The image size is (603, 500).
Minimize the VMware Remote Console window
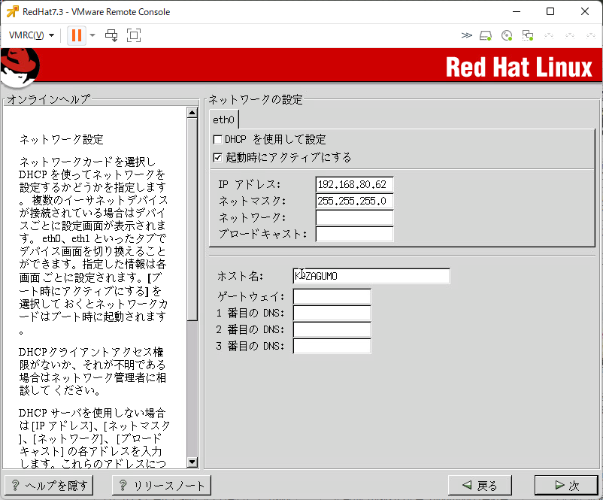pos(517,11)
